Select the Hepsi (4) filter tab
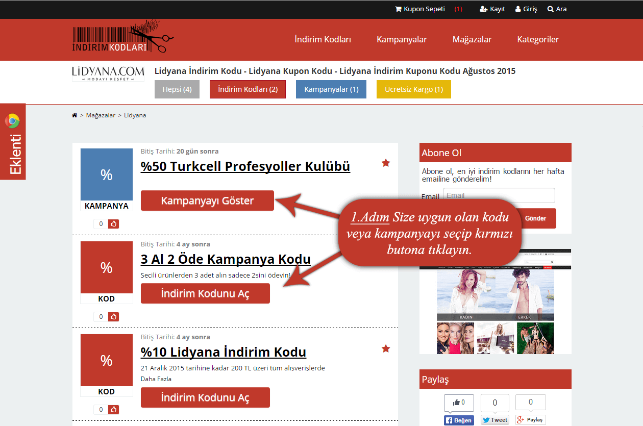643x426 pixels. click(177, 89)
